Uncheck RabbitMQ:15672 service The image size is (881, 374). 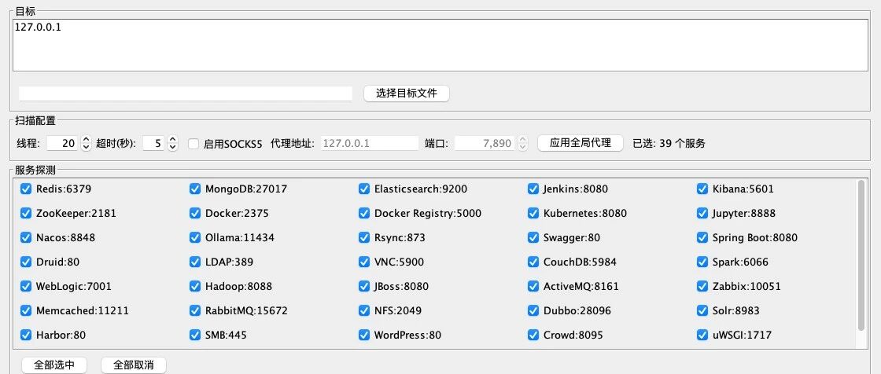coord(195,310)
